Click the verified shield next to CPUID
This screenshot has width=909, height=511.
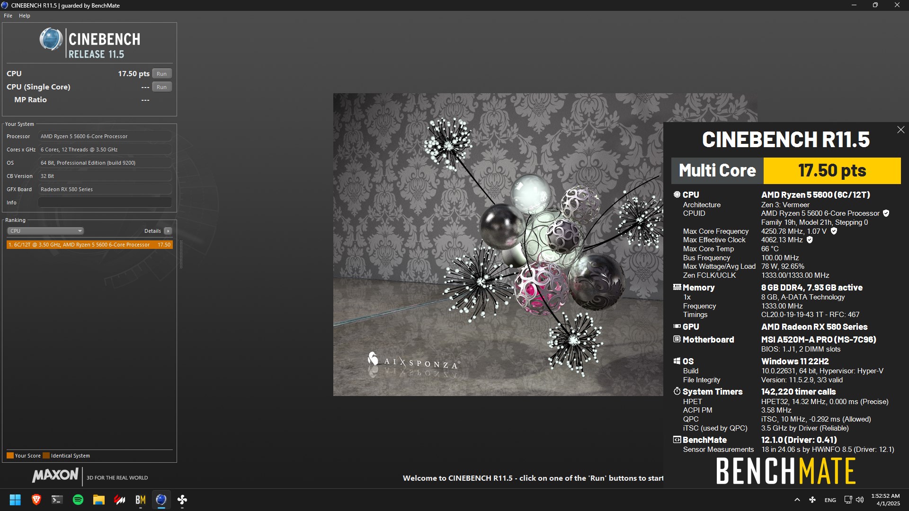tap(886, 213)
